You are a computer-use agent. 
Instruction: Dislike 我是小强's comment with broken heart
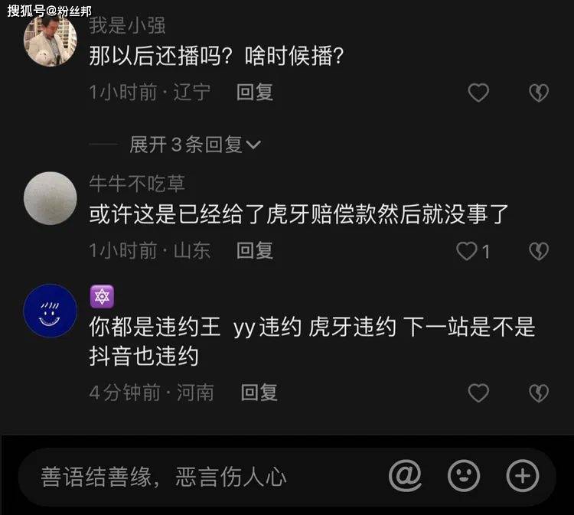(x=539, y=93)
